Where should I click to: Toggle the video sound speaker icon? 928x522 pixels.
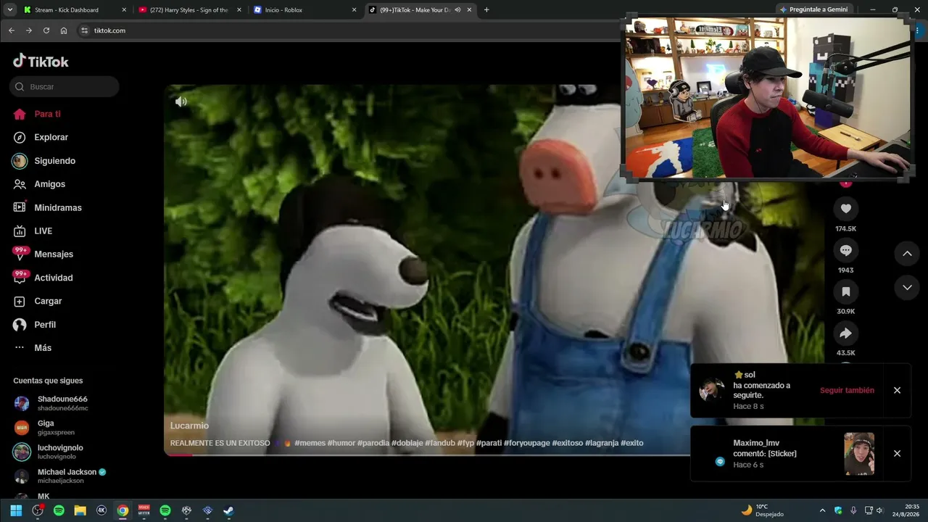click(181, 101)
